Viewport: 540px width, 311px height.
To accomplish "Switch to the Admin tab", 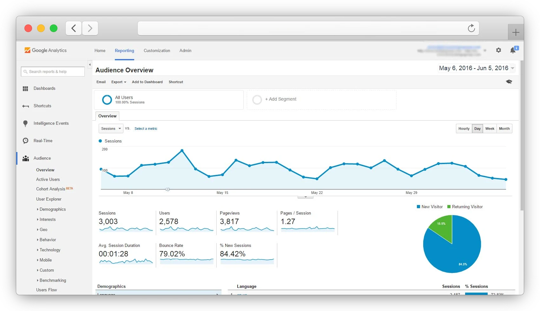I will coord(185,50).
